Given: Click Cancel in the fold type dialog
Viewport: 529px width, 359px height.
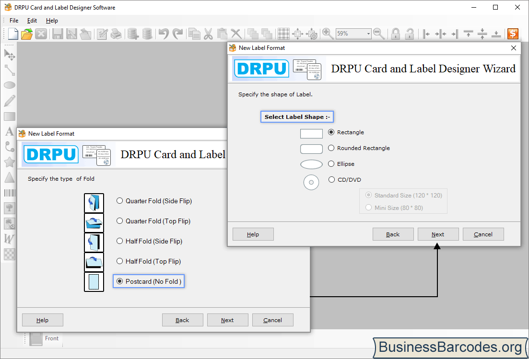Looking at the screenshot, I should click(x=272, y=320).
